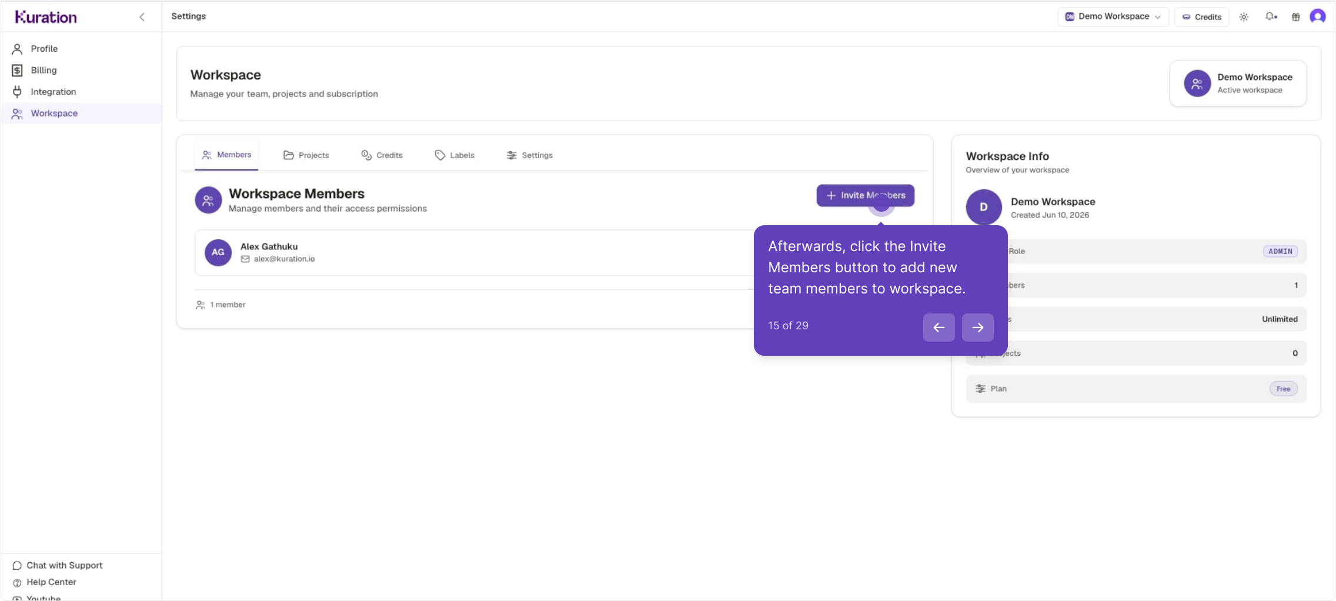1336x601 pixels.
Task: Click the alex@kuration.io email address
Action: click(284, 259)
